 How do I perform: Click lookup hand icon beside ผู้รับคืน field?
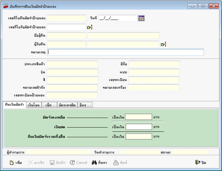[x=163, y=44]
